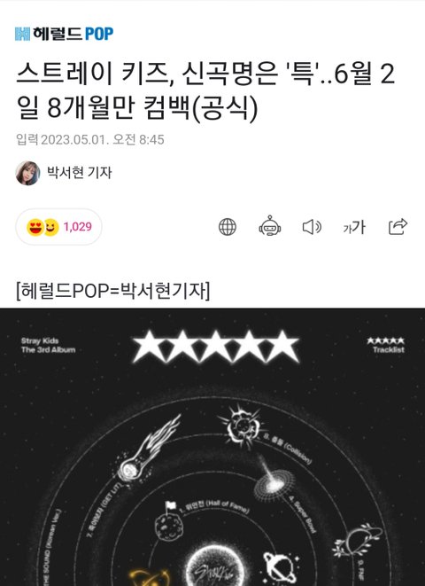
Task: Open the globe translation icon
Action: 228,227
